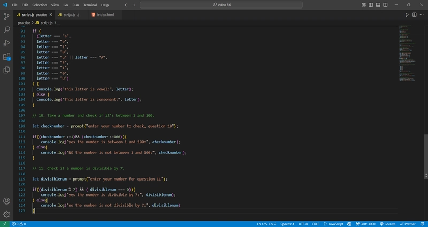Screen dimensions: 428x227
Task: Click comment '// 11. Check if a number is divisible by 7.'
Action: pos(78,168)
